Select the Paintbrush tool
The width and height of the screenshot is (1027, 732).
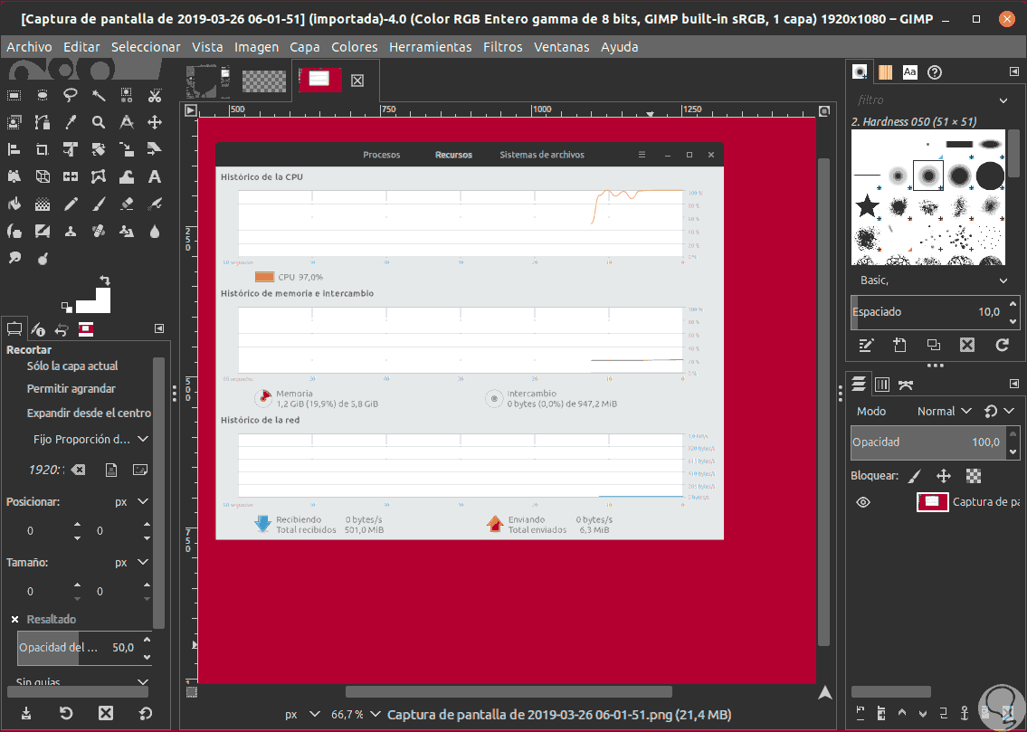pos(99,204)
